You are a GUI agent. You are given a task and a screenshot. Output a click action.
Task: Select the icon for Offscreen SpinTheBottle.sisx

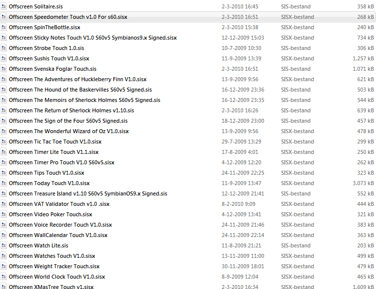point(3,28)
